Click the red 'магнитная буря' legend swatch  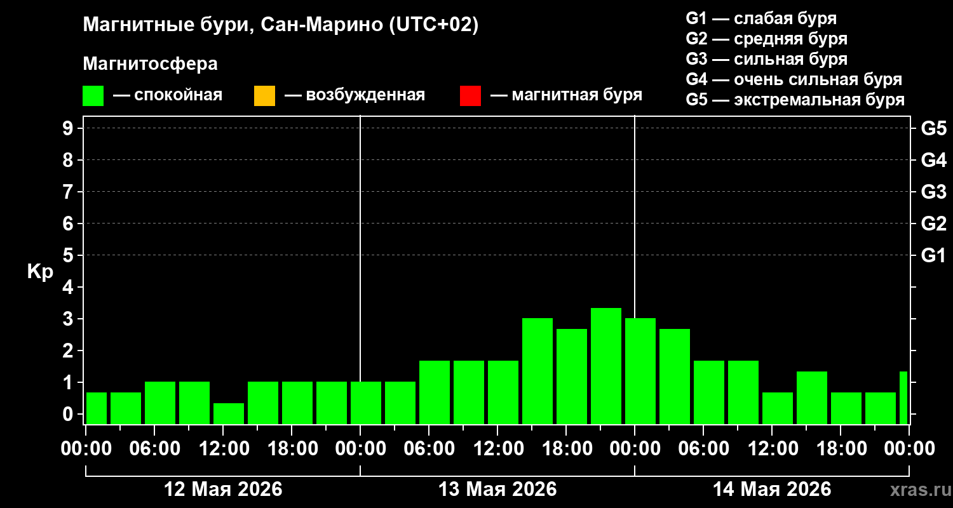(x=470, y=96)
